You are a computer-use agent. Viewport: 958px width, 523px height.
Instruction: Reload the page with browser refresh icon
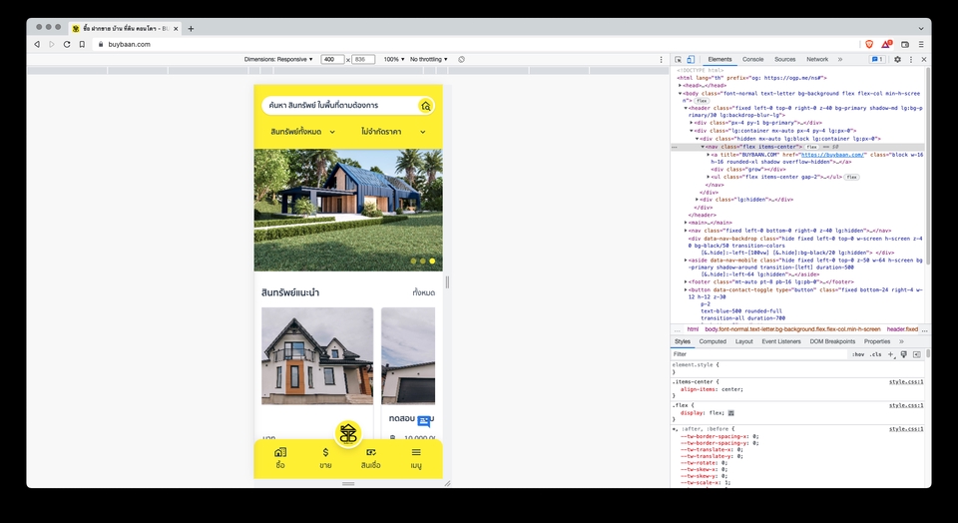pos(67,44)
